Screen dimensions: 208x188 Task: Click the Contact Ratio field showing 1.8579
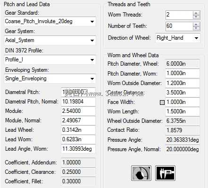click(x=183, y=130)
